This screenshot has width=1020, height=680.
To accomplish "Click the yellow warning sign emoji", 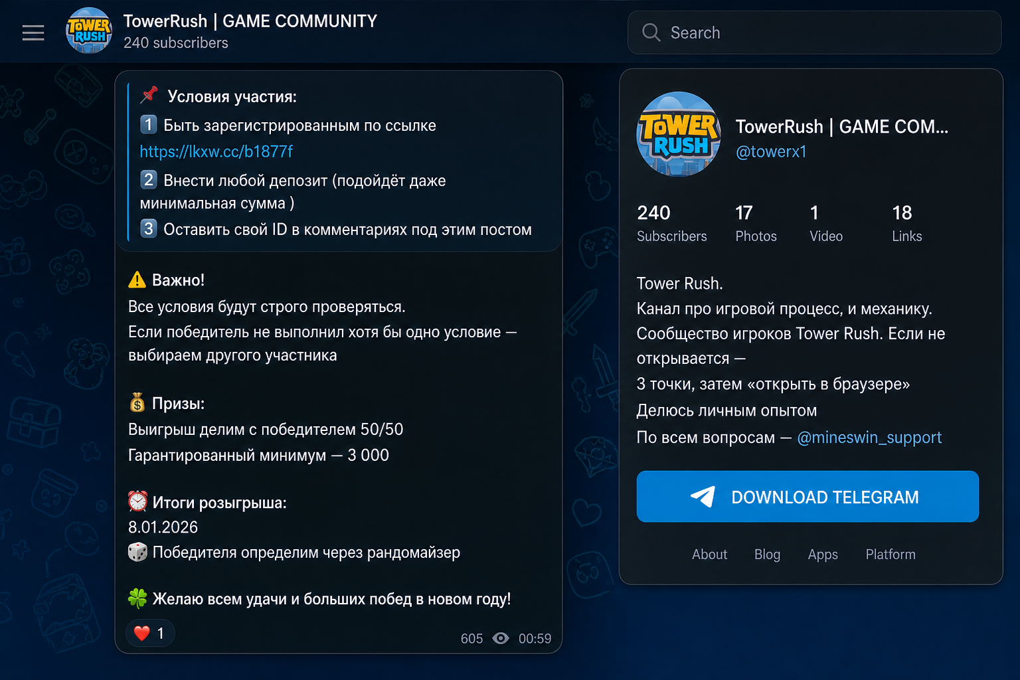I will (x=137, y=280).
